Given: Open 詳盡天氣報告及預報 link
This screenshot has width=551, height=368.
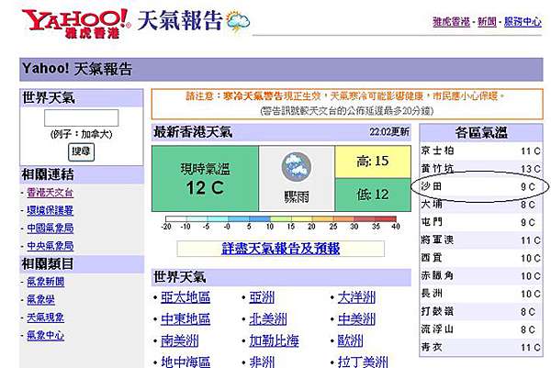Looking at the screenshot, I should [280, 249].
